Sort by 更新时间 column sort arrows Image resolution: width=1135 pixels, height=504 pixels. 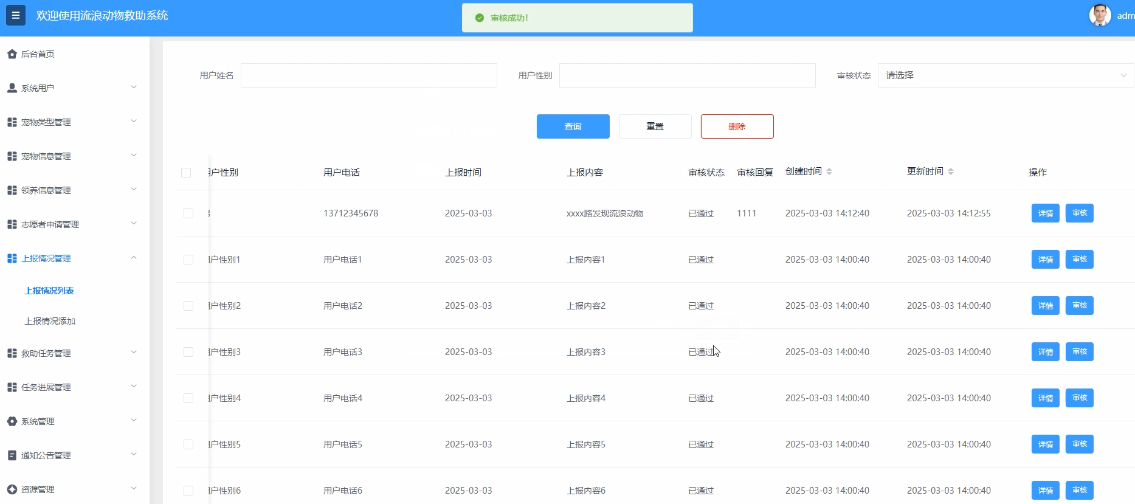point(951,171)
